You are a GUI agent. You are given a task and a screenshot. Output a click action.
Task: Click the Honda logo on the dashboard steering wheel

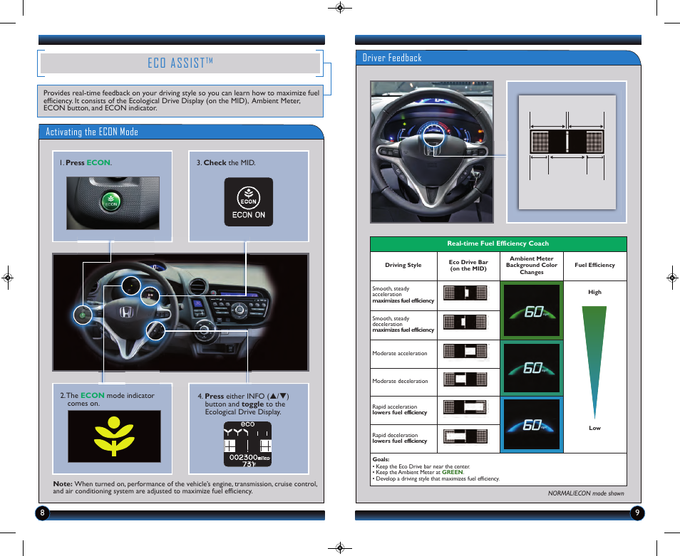[126, 311]
